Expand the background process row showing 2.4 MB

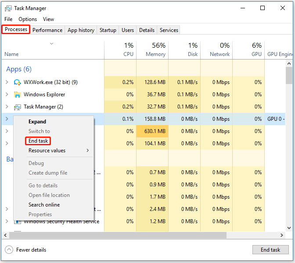[7, 209]
